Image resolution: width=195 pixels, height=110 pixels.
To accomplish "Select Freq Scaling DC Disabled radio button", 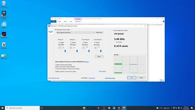I will coord(95,45).
